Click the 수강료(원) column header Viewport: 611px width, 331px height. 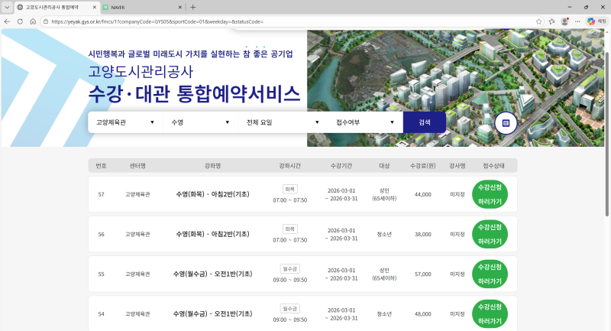coord(423,166)
